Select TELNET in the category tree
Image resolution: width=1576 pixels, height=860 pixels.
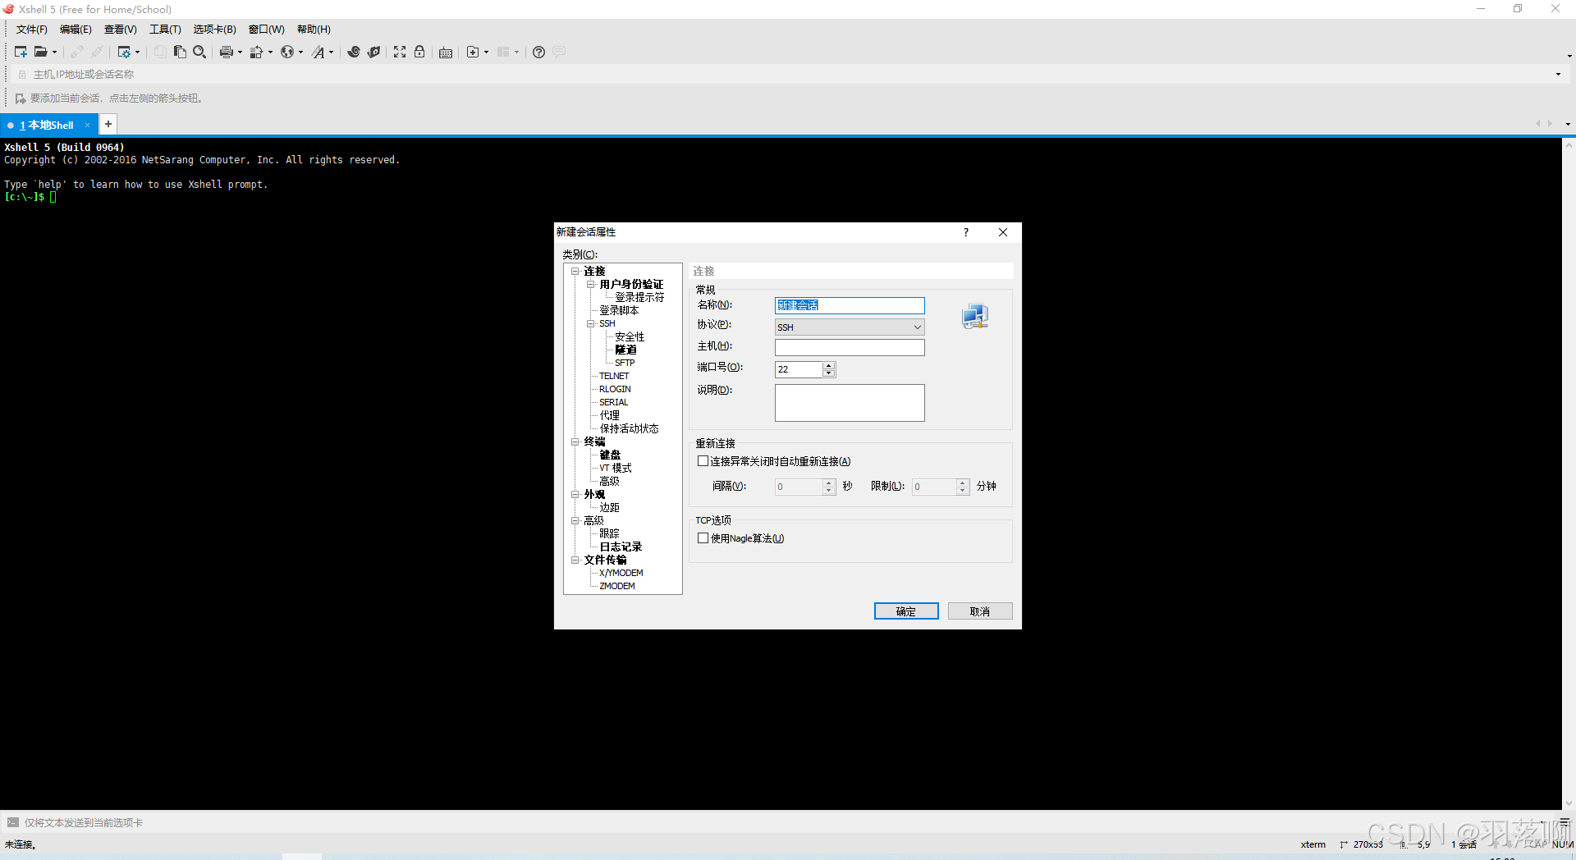[x=614, y=376]
